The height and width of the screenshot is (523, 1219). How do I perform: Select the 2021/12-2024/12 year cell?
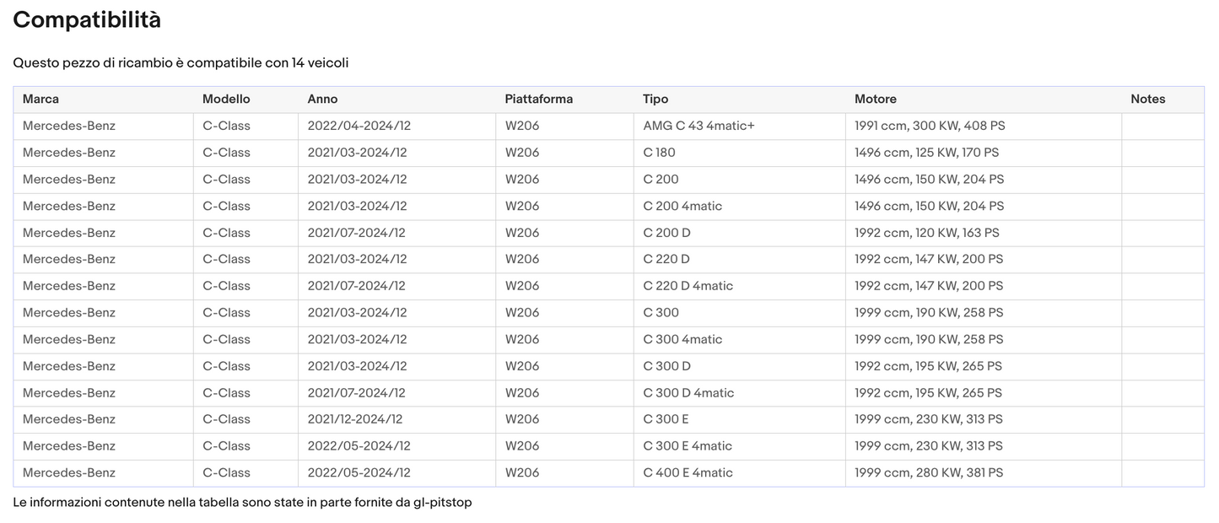(355, 419)
